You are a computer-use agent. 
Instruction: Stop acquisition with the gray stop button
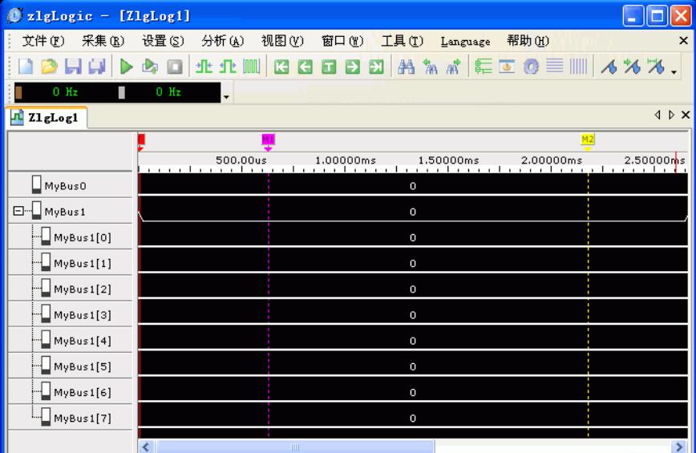click(175, 67)
